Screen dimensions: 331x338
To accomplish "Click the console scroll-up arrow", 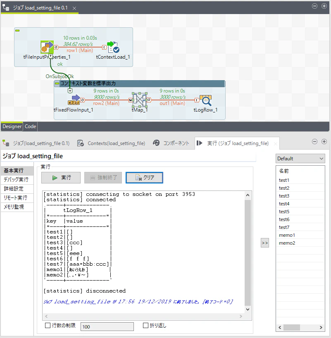I will [248, 195].
